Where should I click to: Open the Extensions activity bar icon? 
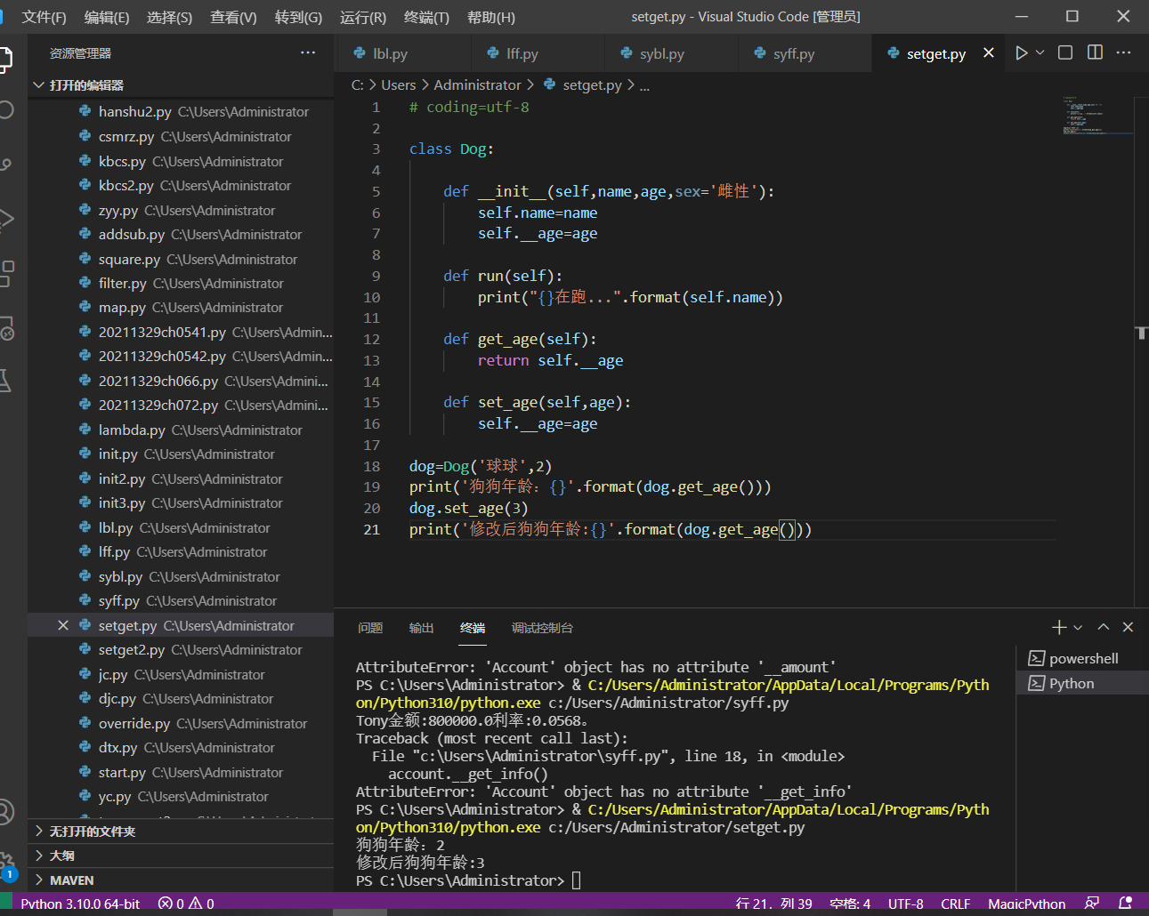(x=5, y=273)
